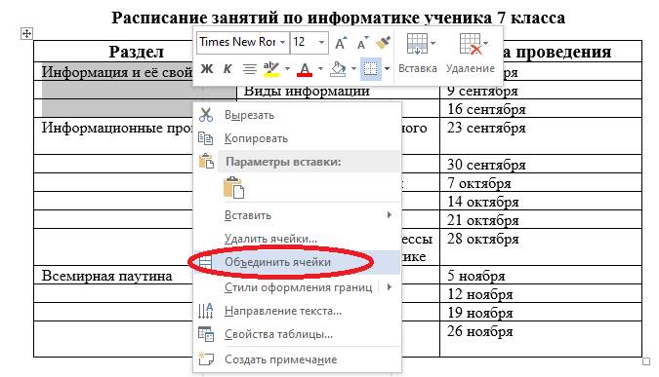659x377 pixels.
Task: Open the Вставка table insert button
Action: tap(418, 54)
